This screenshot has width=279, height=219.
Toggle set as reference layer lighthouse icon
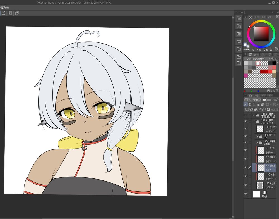click(250, 104)
